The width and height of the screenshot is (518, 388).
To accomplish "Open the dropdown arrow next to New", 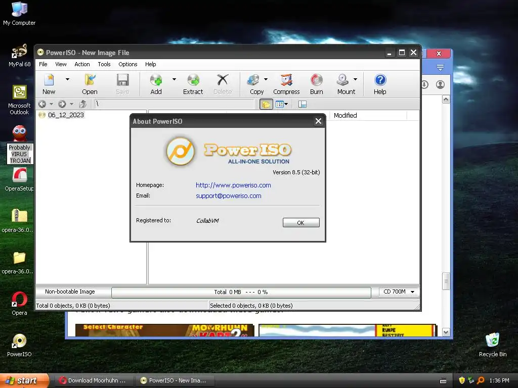I will [x=67, y=79].
